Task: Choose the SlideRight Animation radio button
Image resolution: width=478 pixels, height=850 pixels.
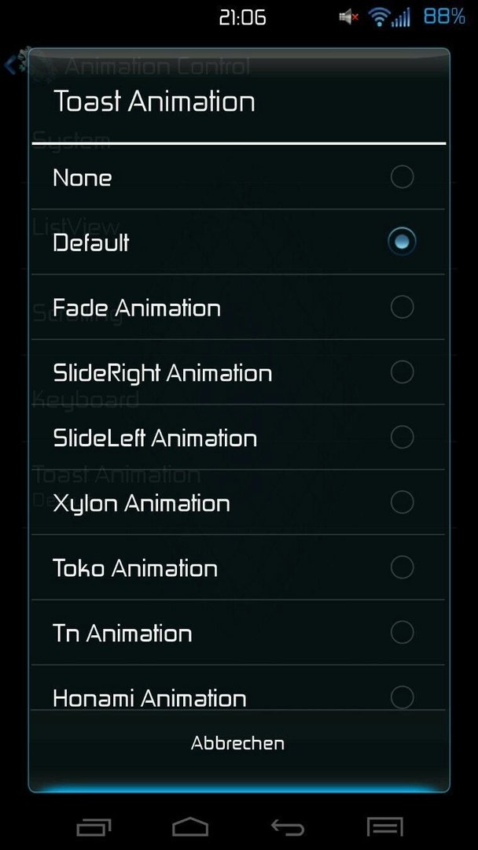Action: [x=402, y=371]
